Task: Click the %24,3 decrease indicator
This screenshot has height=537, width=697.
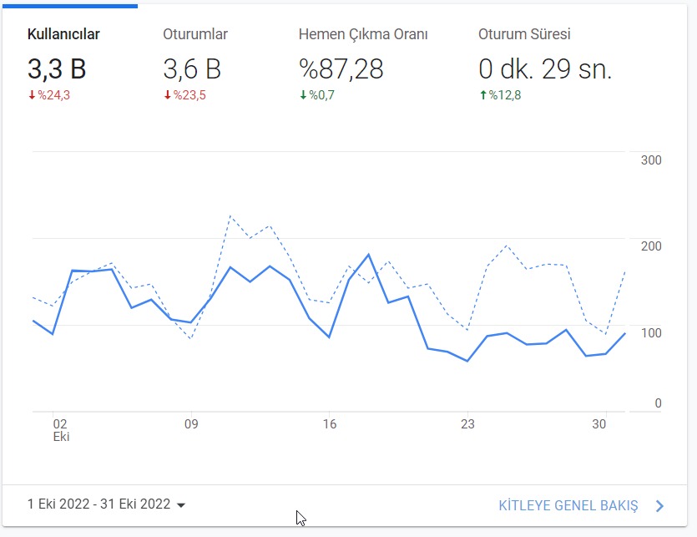Action: pyautogui.click(x=49, y=95)
